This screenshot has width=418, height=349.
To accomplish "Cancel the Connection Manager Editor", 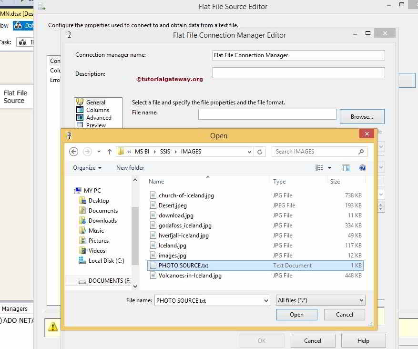I will pyautogui.click(x=313, y=341).
